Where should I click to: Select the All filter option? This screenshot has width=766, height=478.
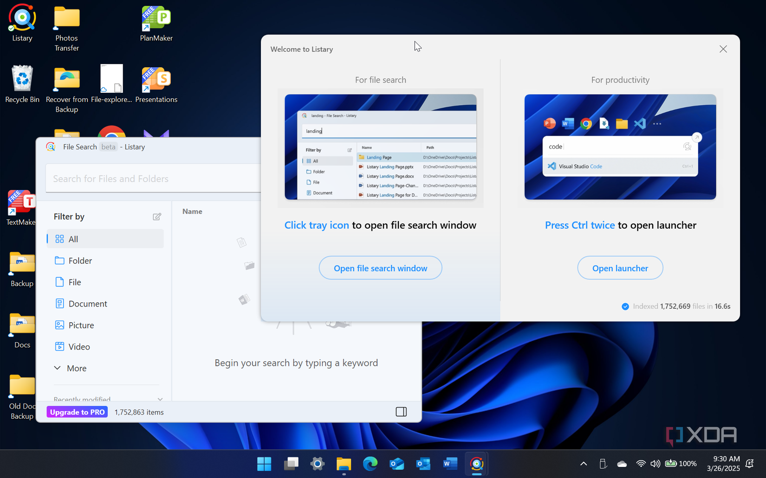coord(73,239)
